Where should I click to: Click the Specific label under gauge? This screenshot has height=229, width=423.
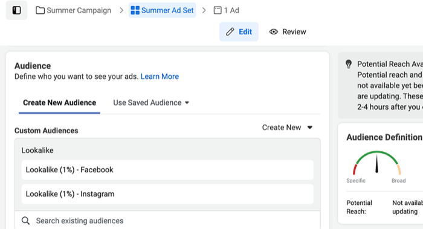point(356,181)
